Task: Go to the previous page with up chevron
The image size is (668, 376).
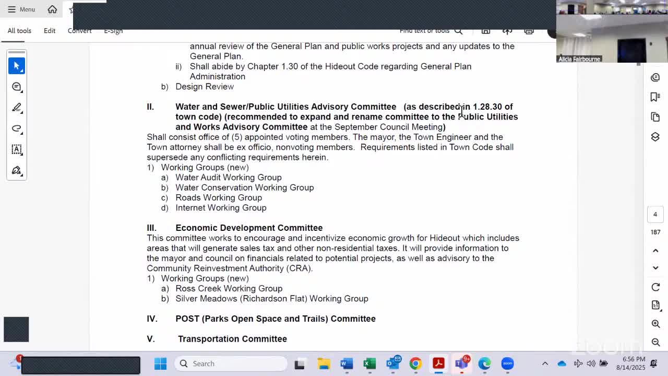Action: [655, 251]
